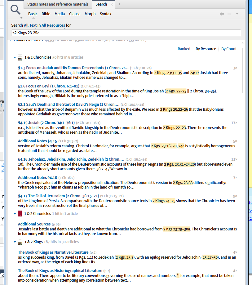Click highlighted reference 2 Kings 24–25
252x285 pixels.
point(164,201)
